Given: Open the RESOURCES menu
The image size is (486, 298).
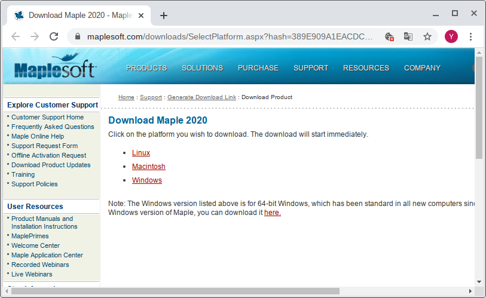Looking at the screenshot, I should click(366, 68).
